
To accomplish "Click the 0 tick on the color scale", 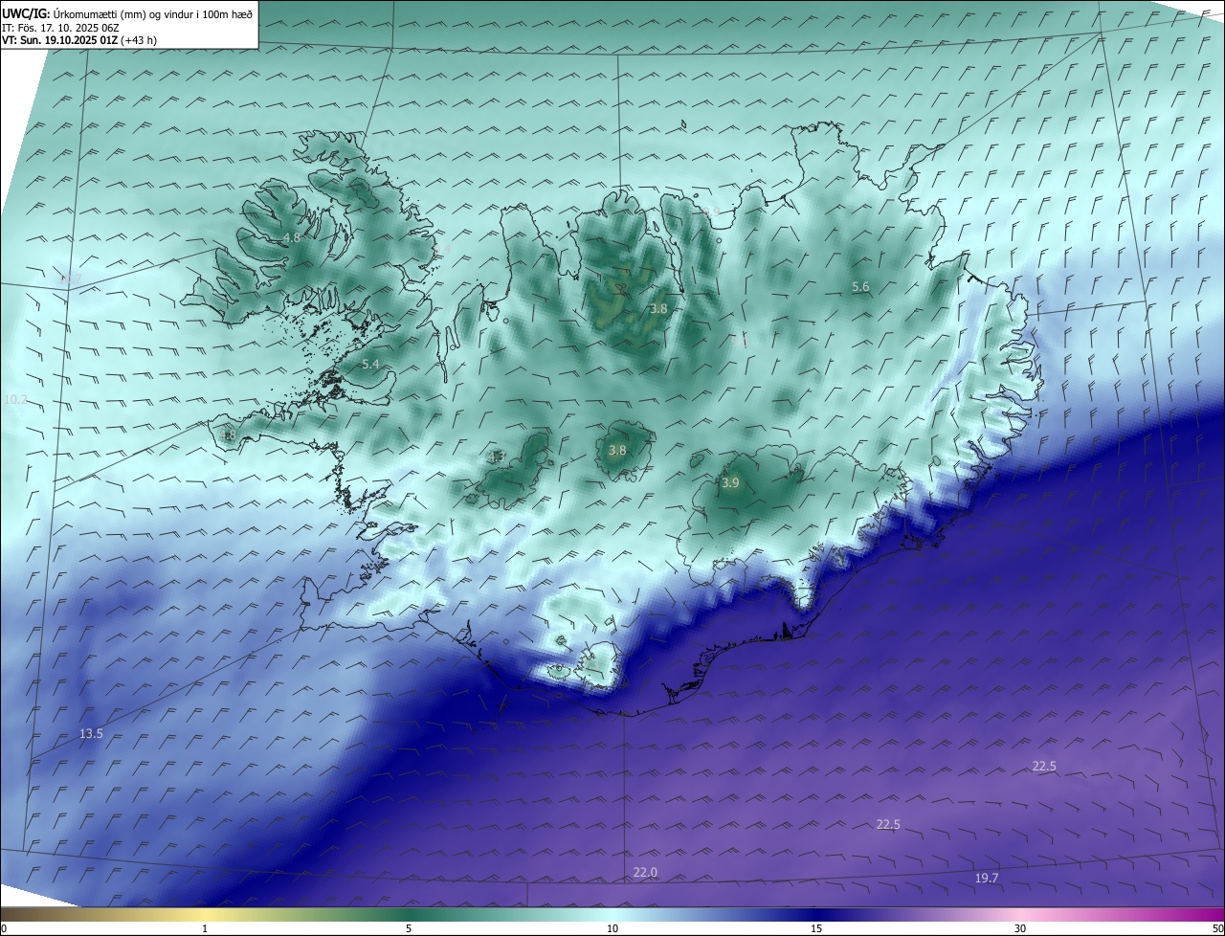I will coord(4,928).
